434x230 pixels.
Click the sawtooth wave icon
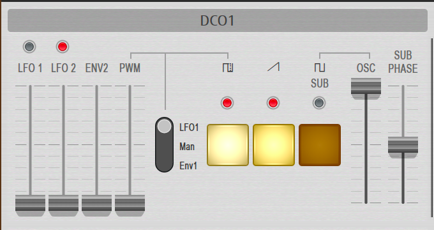pos(273,67)
